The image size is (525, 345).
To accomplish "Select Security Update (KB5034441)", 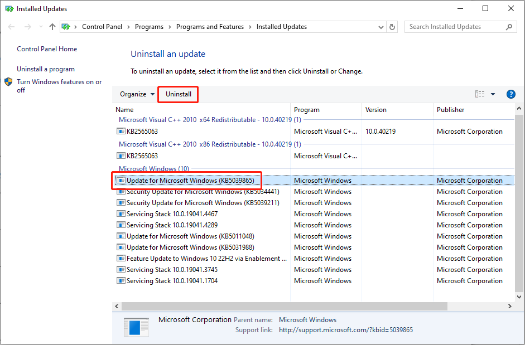I will click(315, 192).
